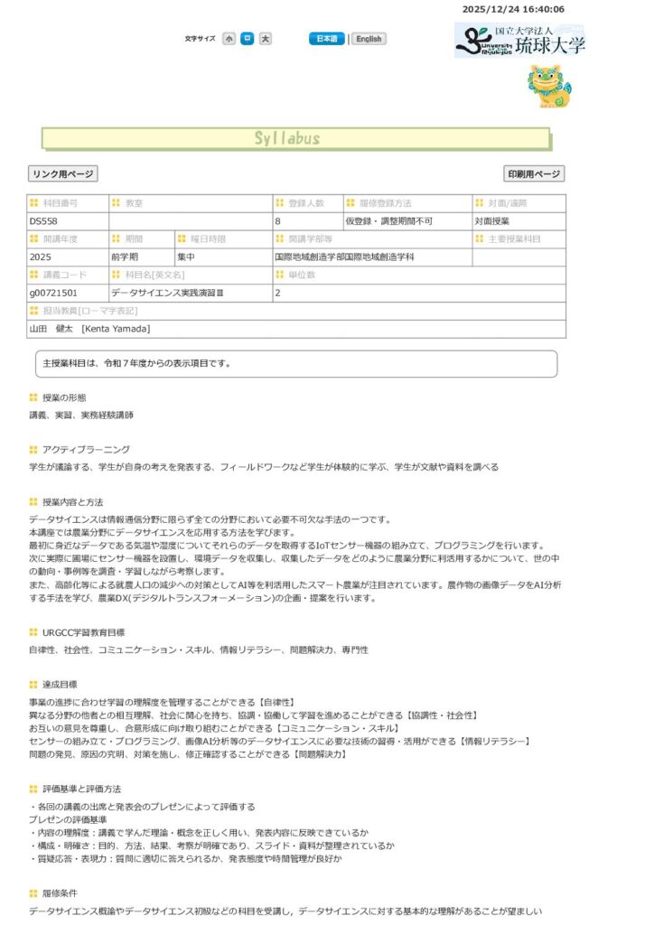Click the icon next to 履修条件
Image resolution: width=654 pixels, height=925 pixels.
pyautogui.click(x=33, y=893)
